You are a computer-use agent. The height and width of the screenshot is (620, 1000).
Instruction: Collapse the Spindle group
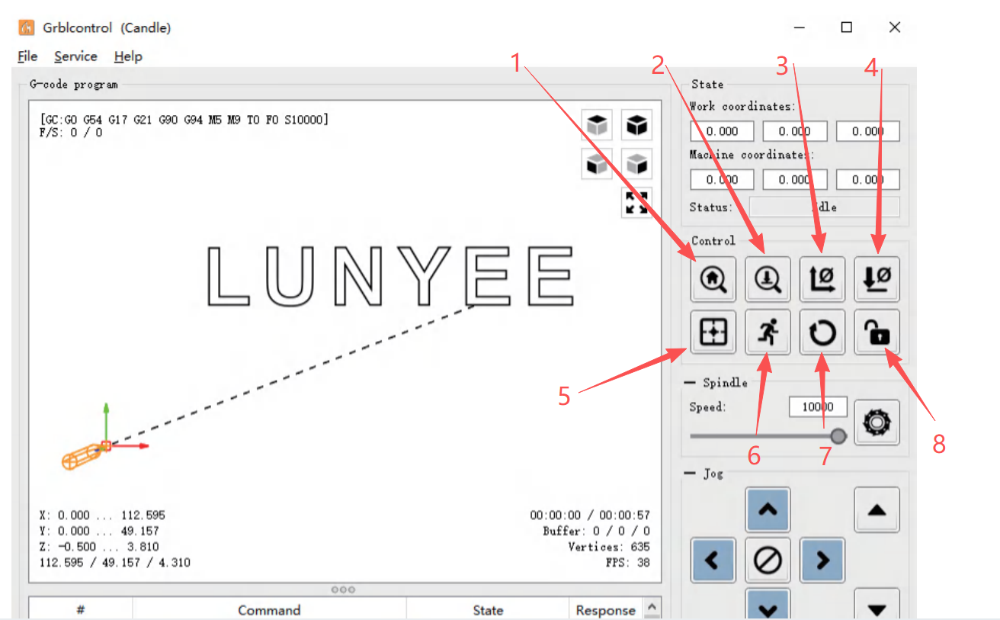[691, 383]
